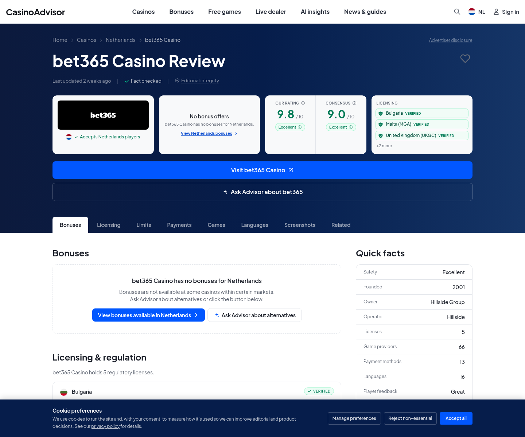Click the shield icon beside Malta (MGA)
525x437 pixels.
click(381, 125)
